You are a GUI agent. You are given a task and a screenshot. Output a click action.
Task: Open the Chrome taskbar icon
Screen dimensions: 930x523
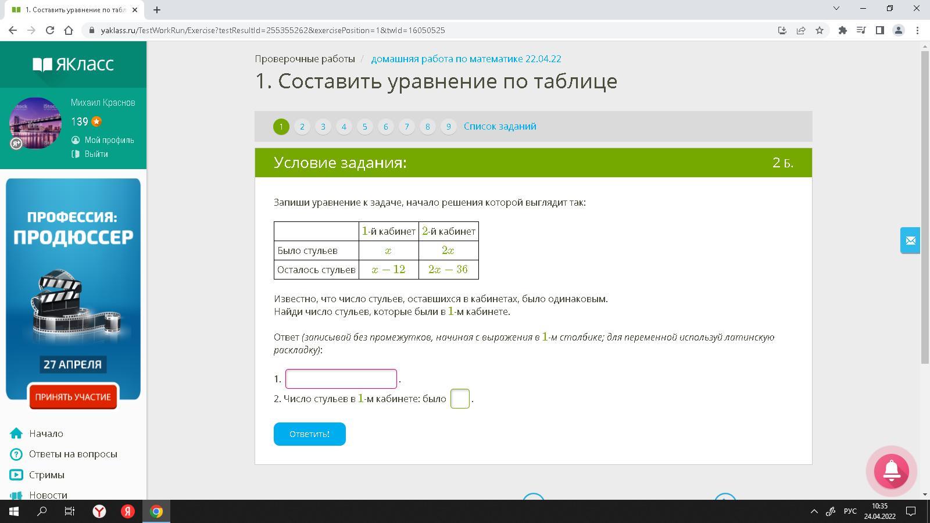click(x=156, y=511)
